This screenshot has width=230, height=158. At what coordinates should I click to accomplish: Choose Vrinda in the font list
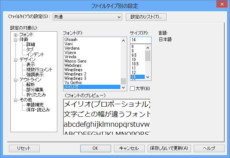92,57
